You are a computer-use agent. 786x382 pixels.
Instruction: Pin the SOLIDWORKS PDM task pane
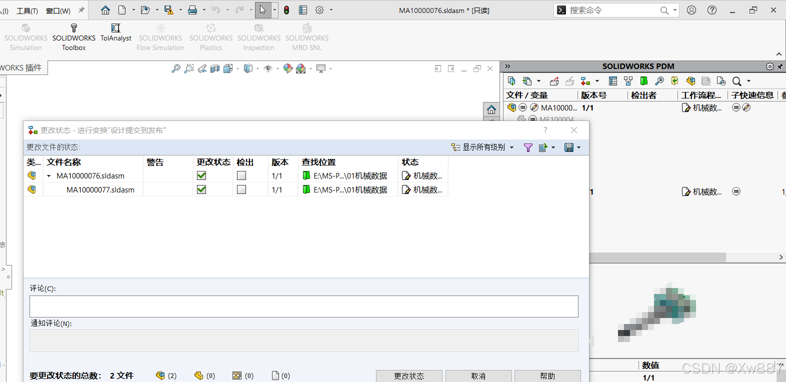point(780,66)
